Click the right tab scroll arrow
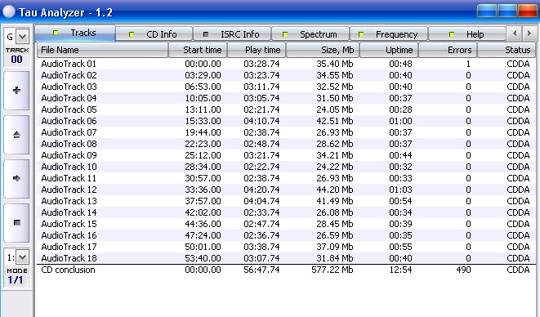Screen dimensions: 540x317 tap(529, 33)
